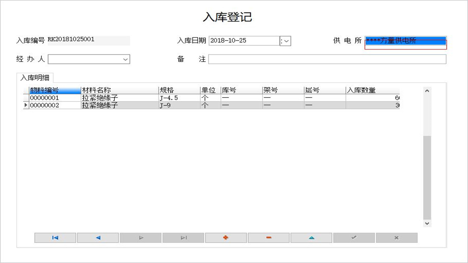The width and height of the screenshot is (468, 263).
Task: Jump to the last record using navigator
Action: coord(183,237)
